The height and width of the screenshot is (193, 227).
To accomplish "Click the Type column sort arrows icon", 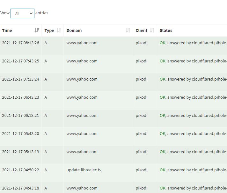I will pyautogui.click(x=59, y=31).
